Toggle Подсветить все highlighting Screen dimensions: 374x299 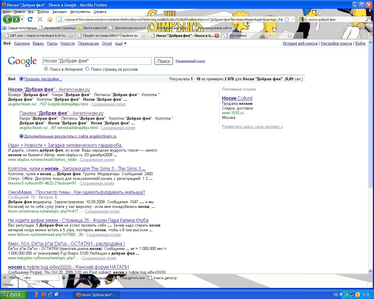point(130,278)
